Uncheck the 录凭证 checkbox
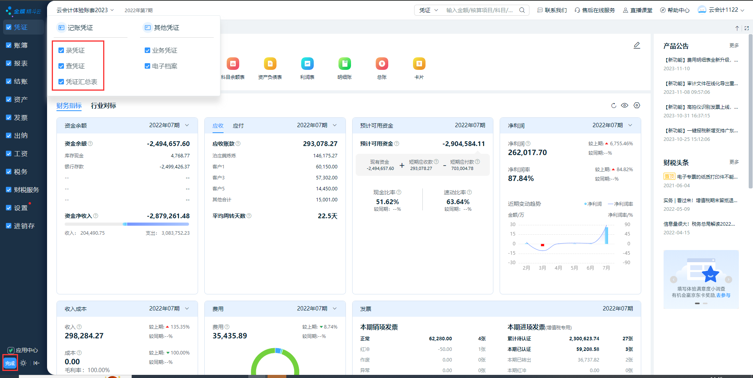This screenshot has height=378, width=753. point(61,50)
